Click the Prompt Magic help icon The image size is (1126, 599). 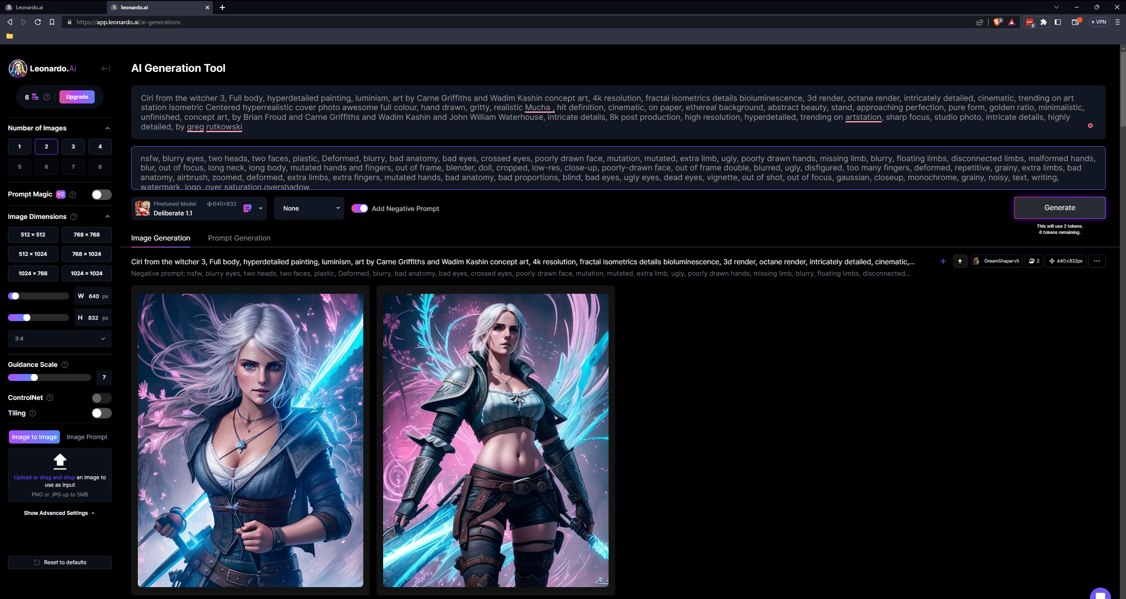73,195
